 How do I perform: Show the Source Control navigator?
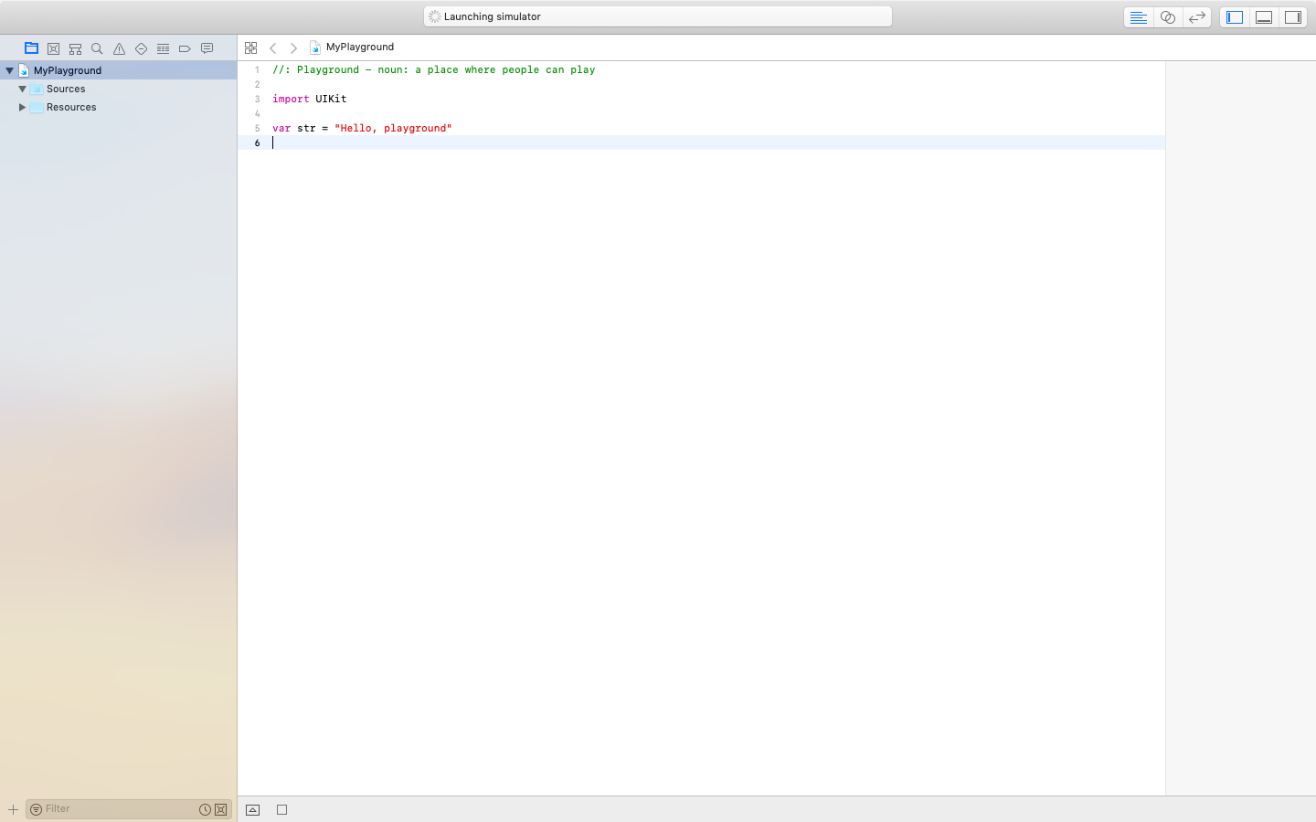pyautogui.click(x=53, y=48)
